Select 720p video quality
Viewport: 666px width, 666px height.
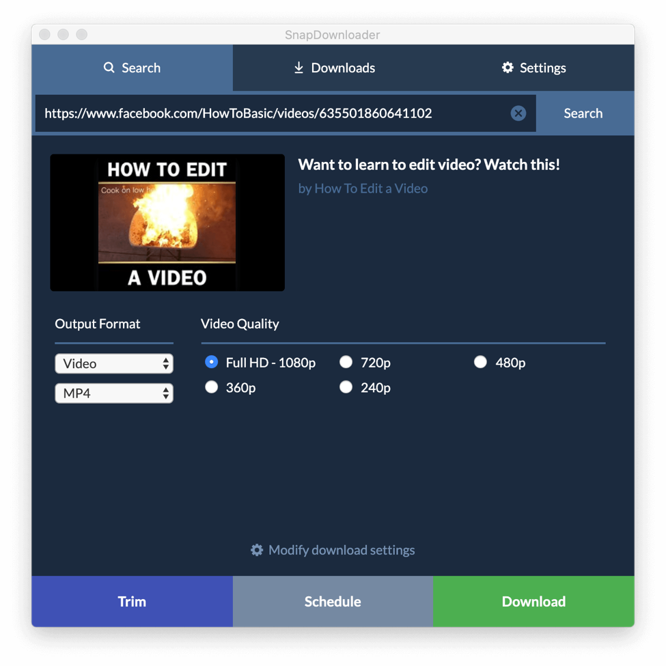[x=346, y=362]
